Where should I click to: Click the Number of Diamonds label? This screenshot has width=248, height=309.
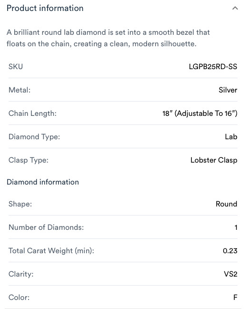tap(46, 227)
